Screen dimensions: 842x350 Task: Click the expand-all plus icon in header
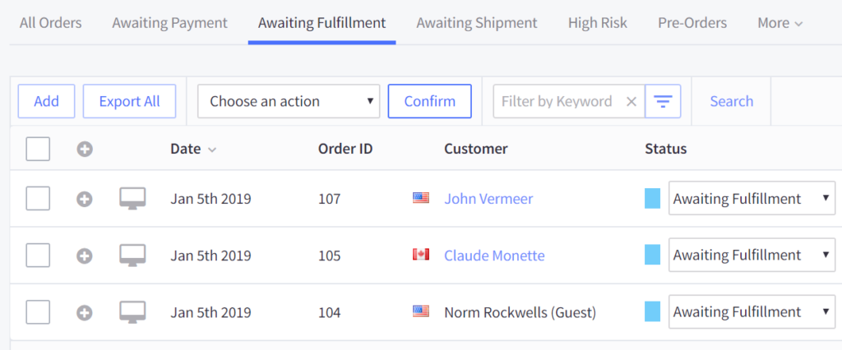point(85,150)
